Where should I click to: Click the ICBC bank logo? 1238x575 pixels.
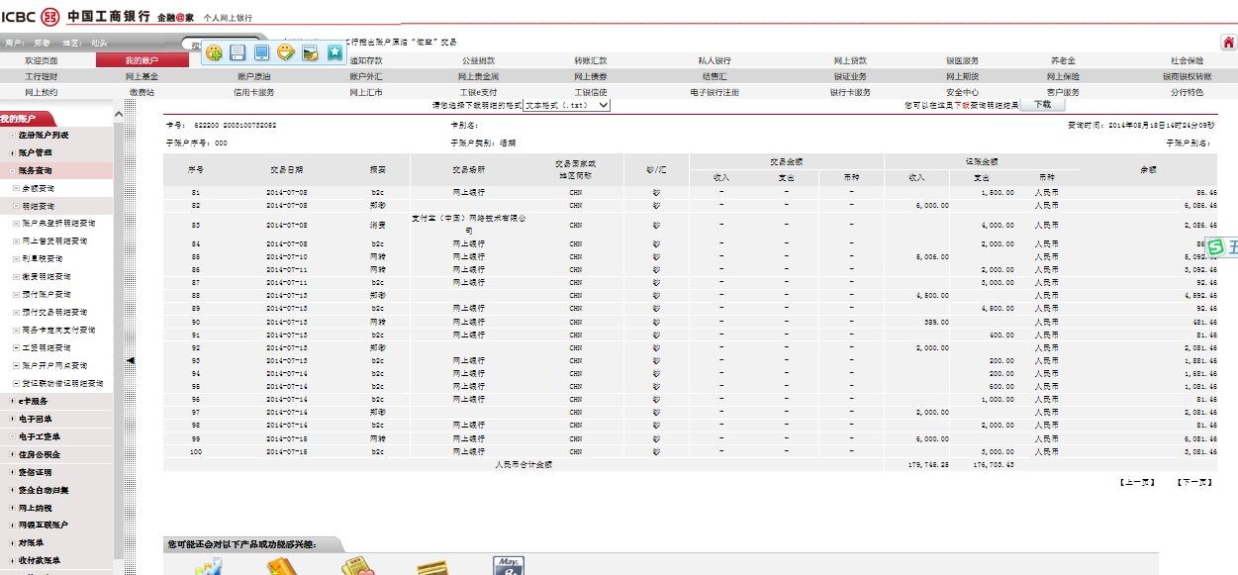(50, 17)
